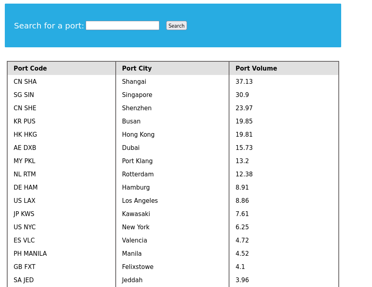Select the Singapore city cell
Image resolution: width=372 pixels, height=287 pixels.
tap(137, 95)
